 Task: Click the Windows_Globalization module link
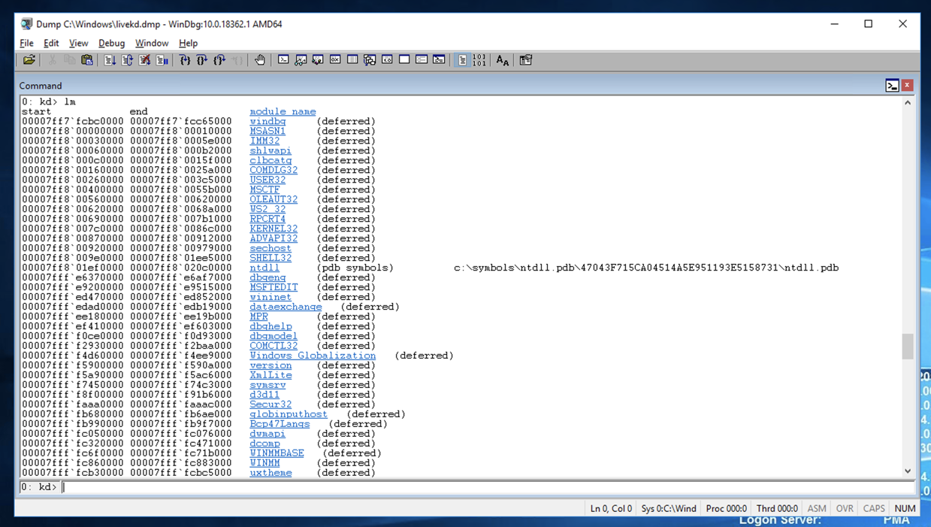[x=313, y=356]
